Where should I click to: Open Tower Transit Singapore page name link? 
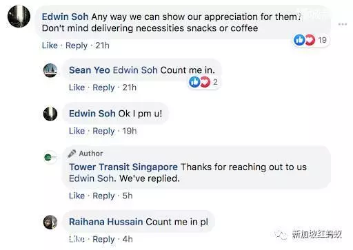point(123,167)
